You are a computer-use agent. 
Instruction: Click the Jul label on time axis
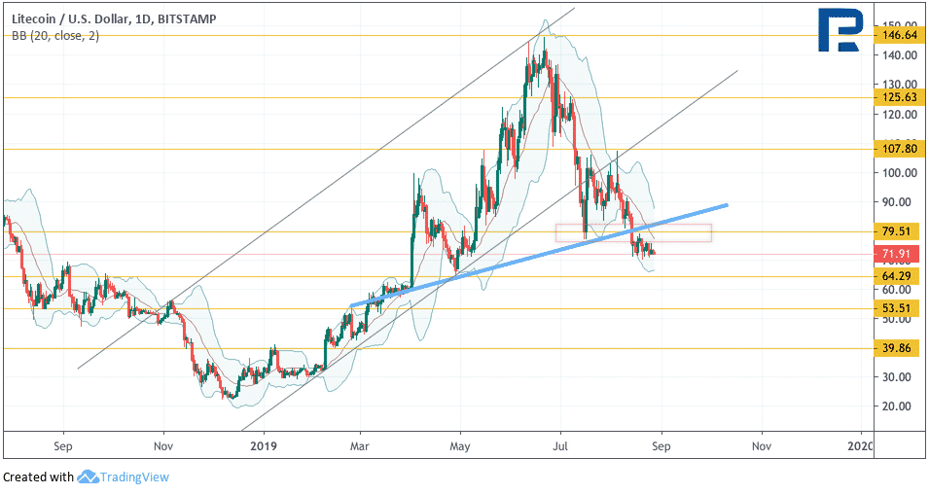560,446
